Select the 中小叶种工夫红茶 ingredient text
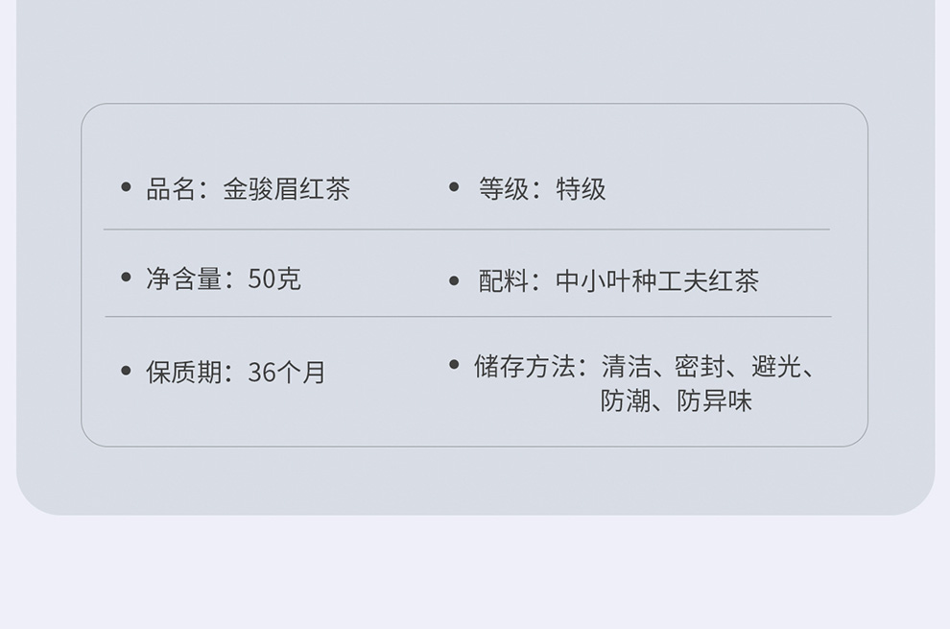 pos(657,281)
